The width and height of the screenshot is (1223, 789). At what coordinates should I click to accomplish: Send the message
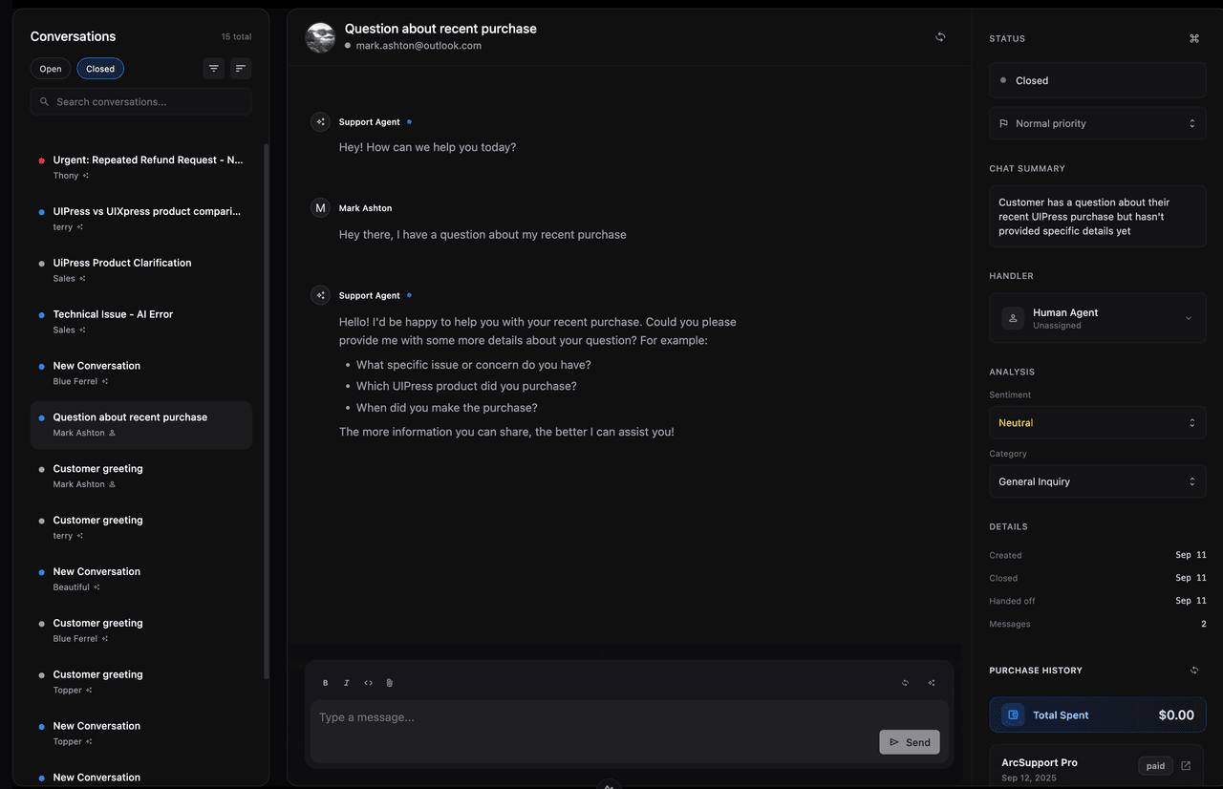(910, 742)
